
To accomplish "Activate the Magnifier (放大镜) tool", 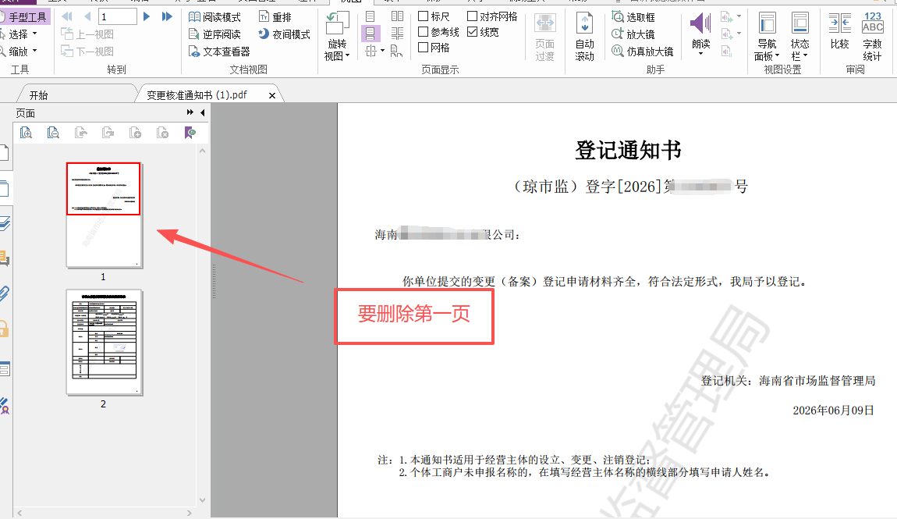I will coord(633,34).
